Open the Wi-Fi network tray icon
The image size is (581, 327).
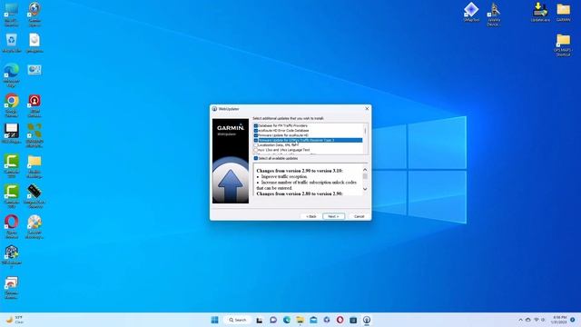(537, 320)
